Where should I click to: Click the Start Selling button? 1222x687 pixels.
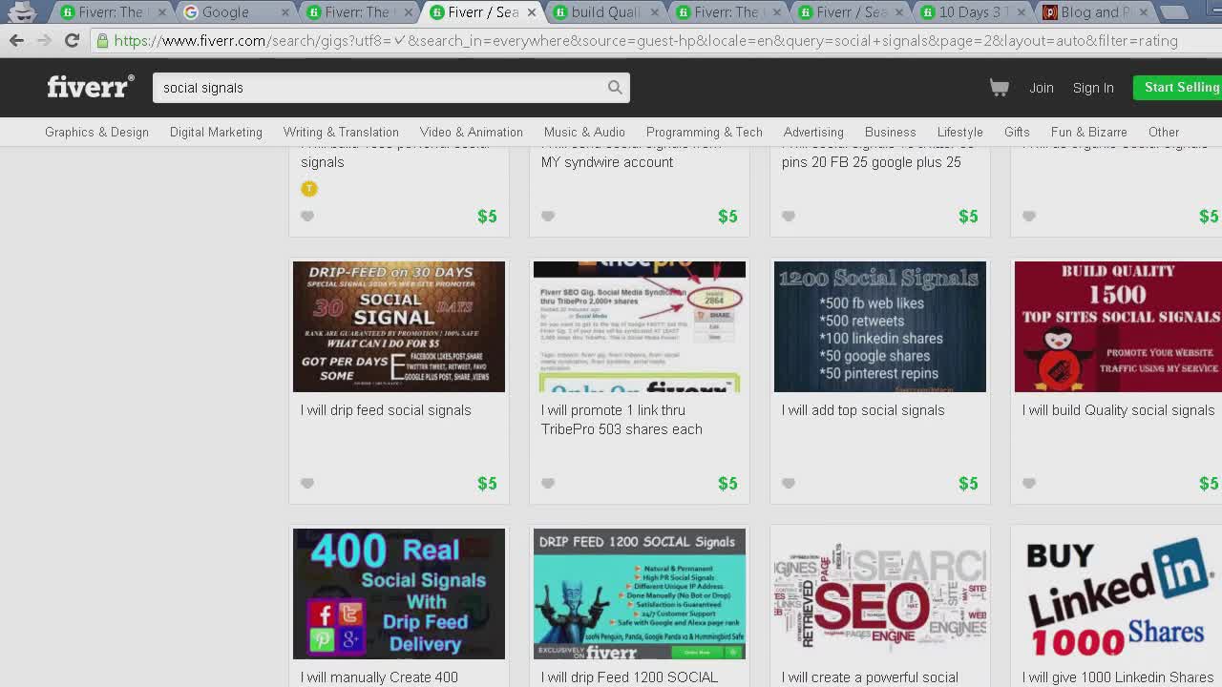pyautogui.click(x=1180, y=88)
